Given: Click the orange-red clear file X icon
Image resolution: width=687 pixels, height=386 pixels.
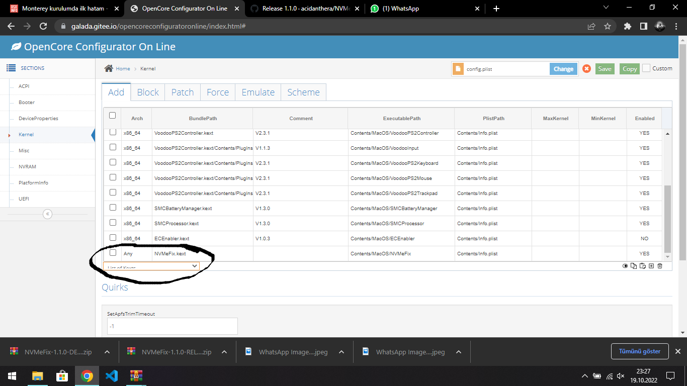Looking at the screenshot, I should click(586, 69).
